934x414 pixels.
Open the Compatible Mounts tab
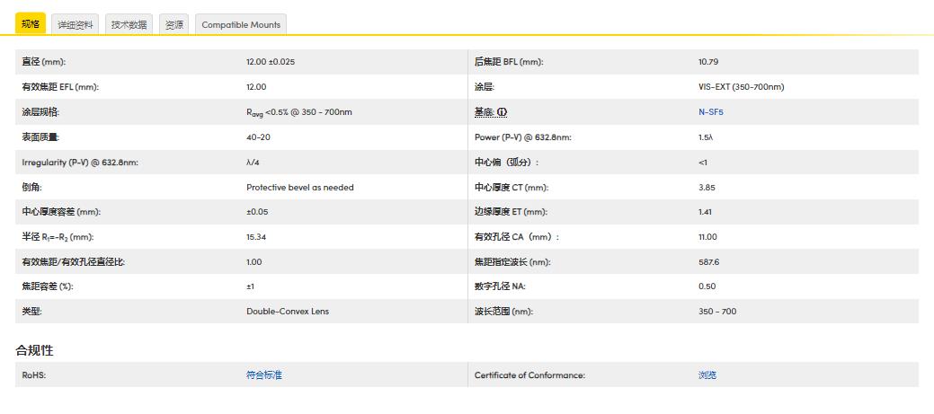(241, 24)
